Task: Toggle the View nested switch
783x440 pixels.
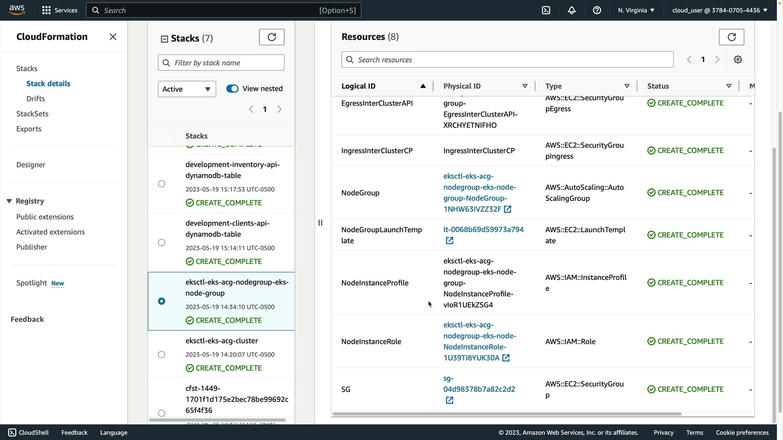Action: point(232,89)
